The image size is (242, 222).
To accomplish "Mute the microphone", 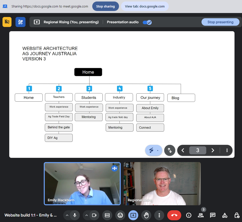I will pyautogui.click(x=75, y=215).
